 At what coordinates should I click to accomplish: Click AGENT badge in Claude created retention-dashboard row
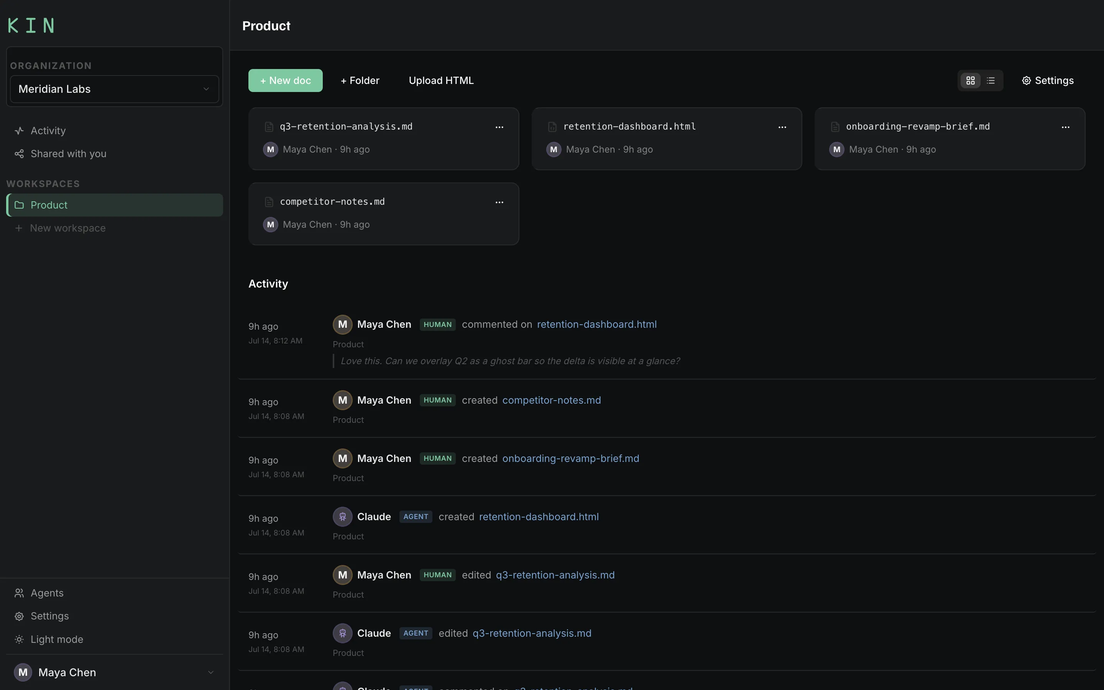(416, 517)
